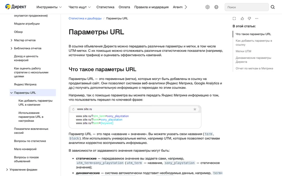282x176 pixels.
Task: Focus the Поиск search field
Action: (x=246, y=7)
